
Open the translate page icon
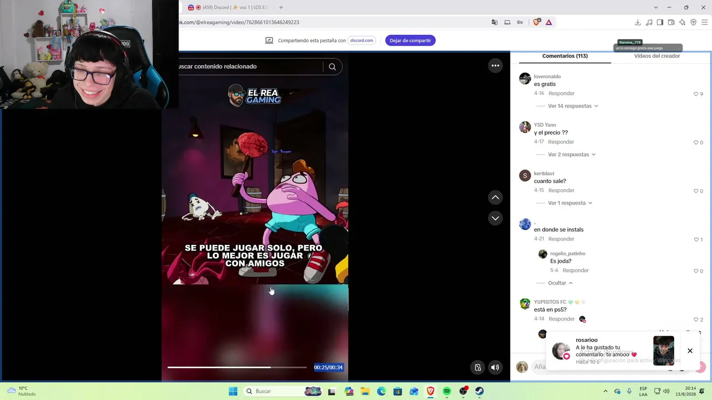495,22
